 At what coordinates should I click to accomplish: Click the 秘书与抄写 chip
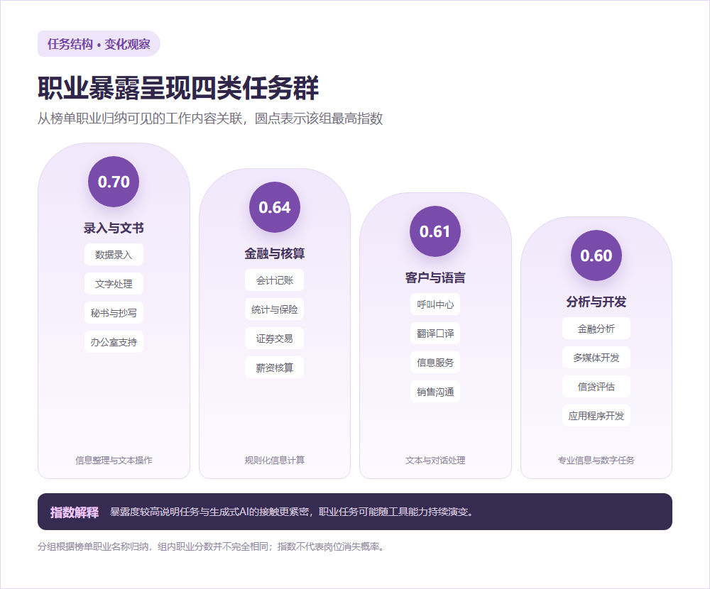click(x=114, y=313)
